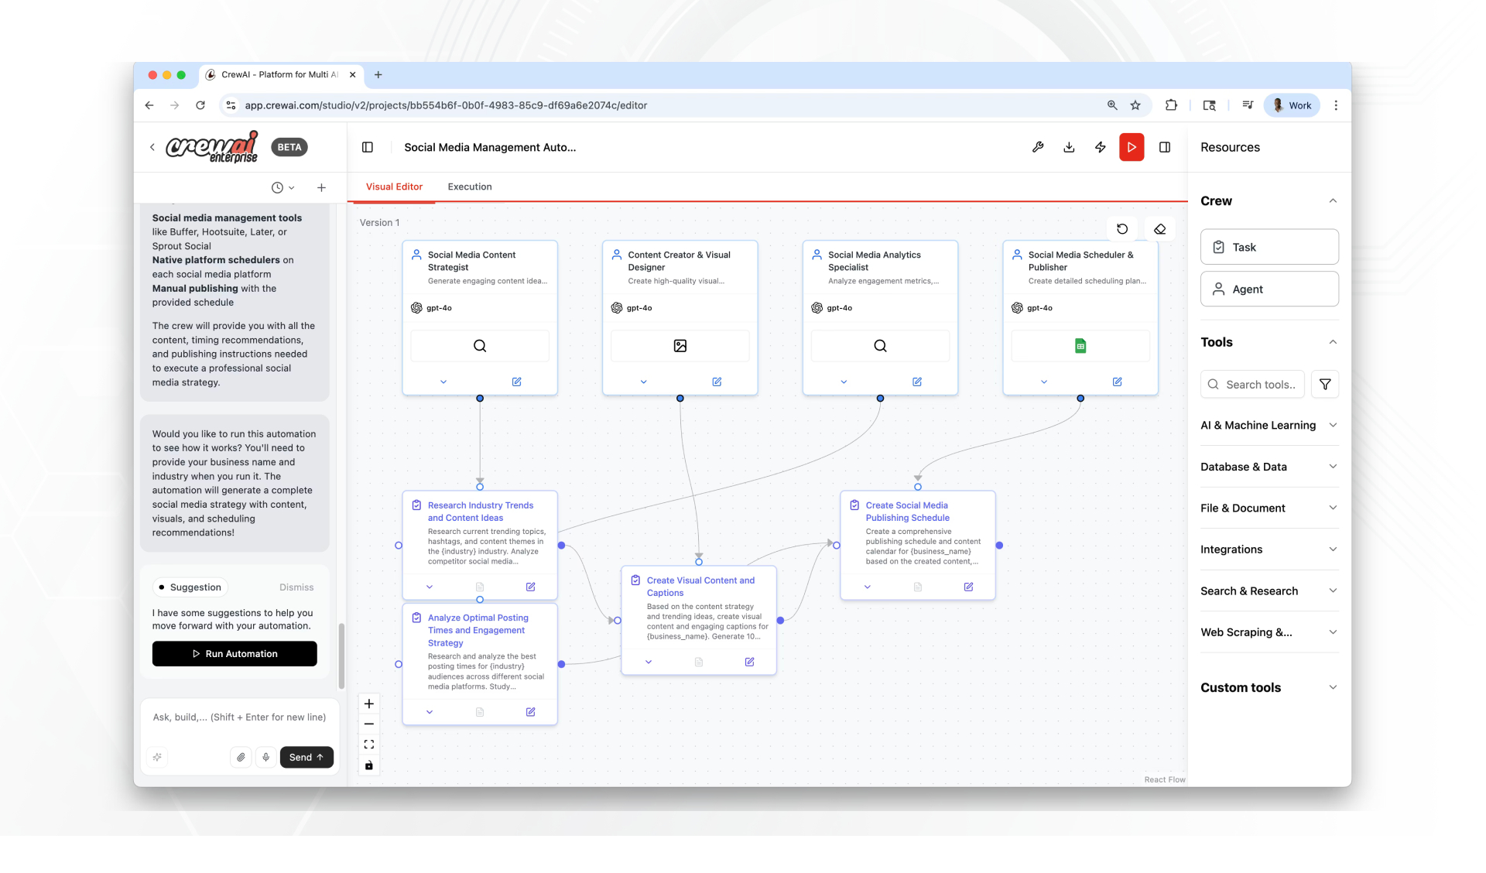Click the lightning bolt trigger icon
1486x873 pixels.
pos(1100,147)
